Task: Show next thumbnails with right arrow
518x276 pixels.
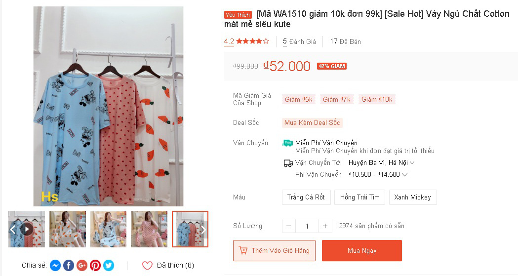Action: [203, 230]
